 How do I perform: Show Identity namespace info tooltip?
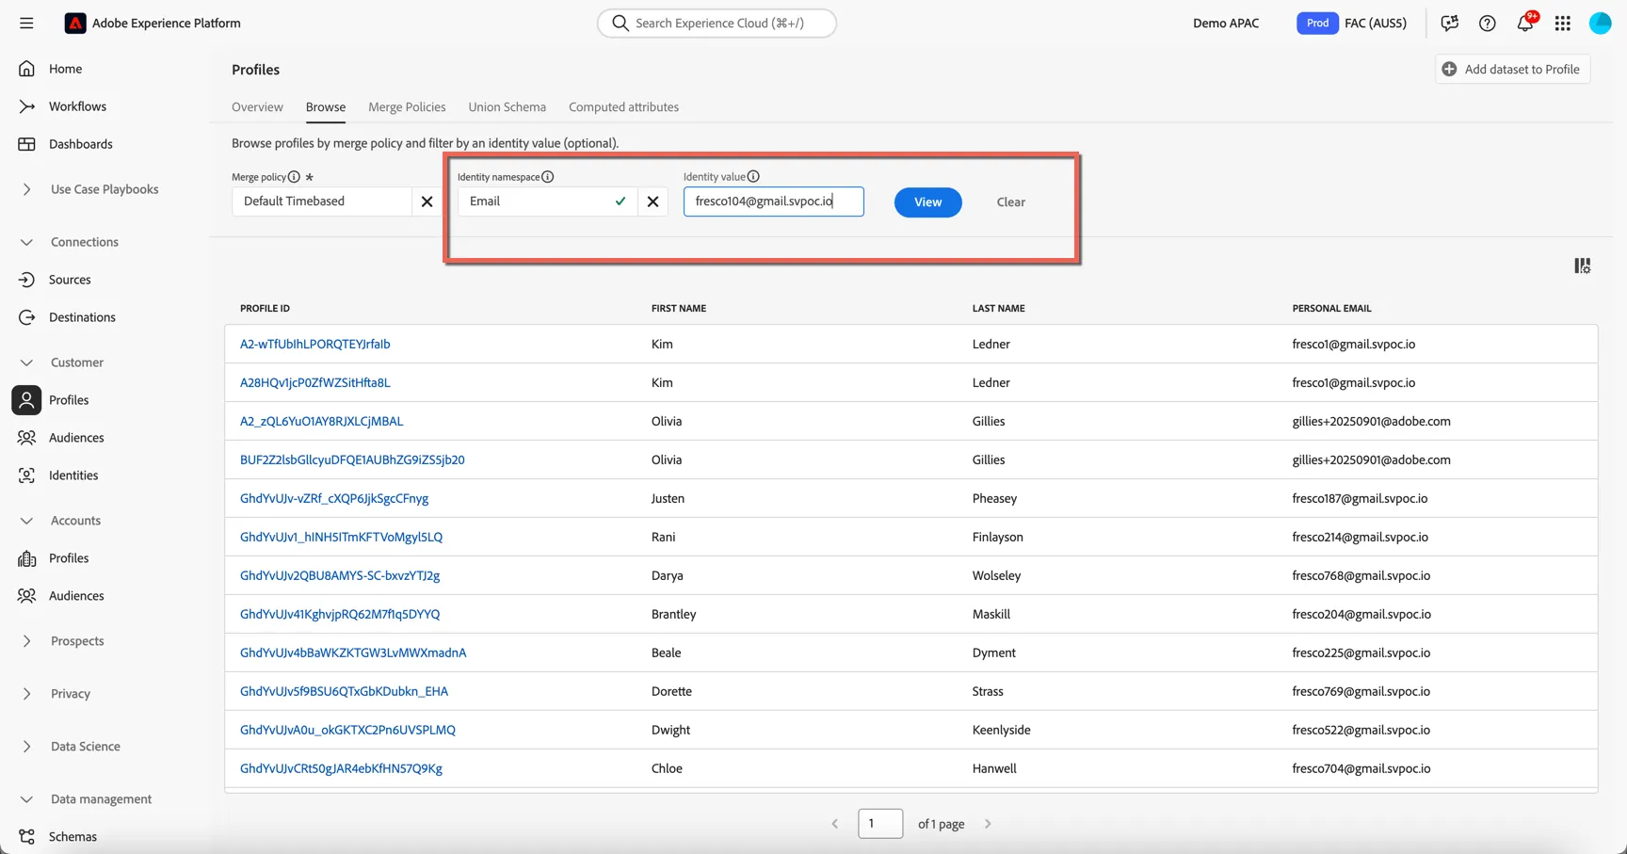point(548,177)
